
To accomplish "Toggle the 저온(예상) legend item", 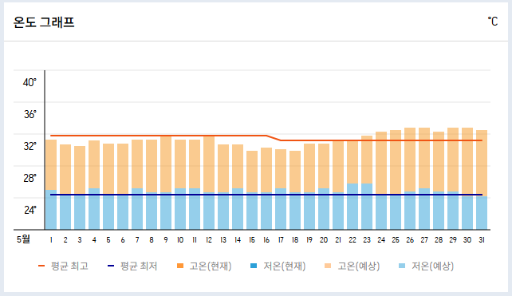I will 427,266.
